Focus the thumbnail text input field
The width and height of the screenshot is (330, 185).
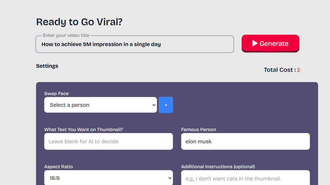tap(108, 141)
